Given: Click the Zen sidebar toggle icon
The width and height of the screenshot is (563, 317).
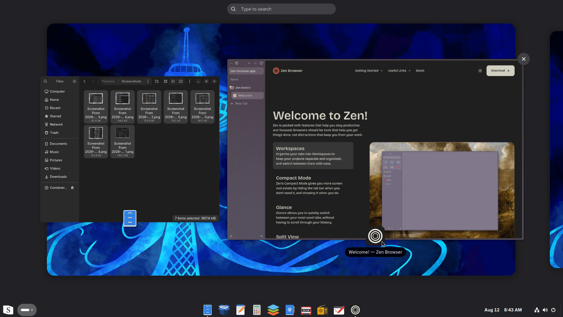Looking at the screenshot, I should click(x=237, y=63).
